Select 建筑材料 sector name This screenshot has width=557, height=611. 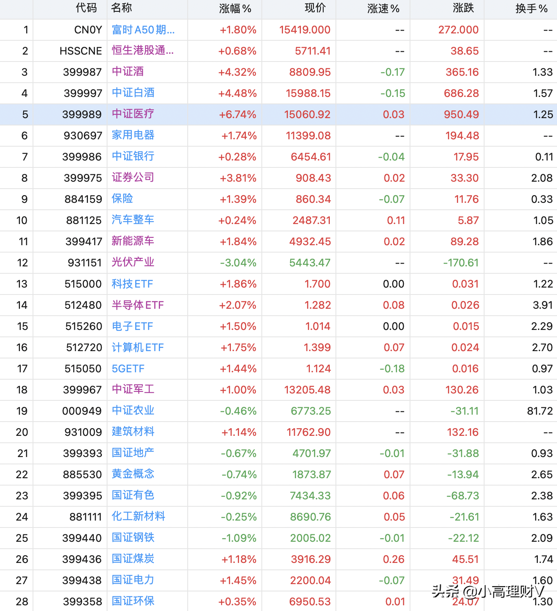pos(133,432)
